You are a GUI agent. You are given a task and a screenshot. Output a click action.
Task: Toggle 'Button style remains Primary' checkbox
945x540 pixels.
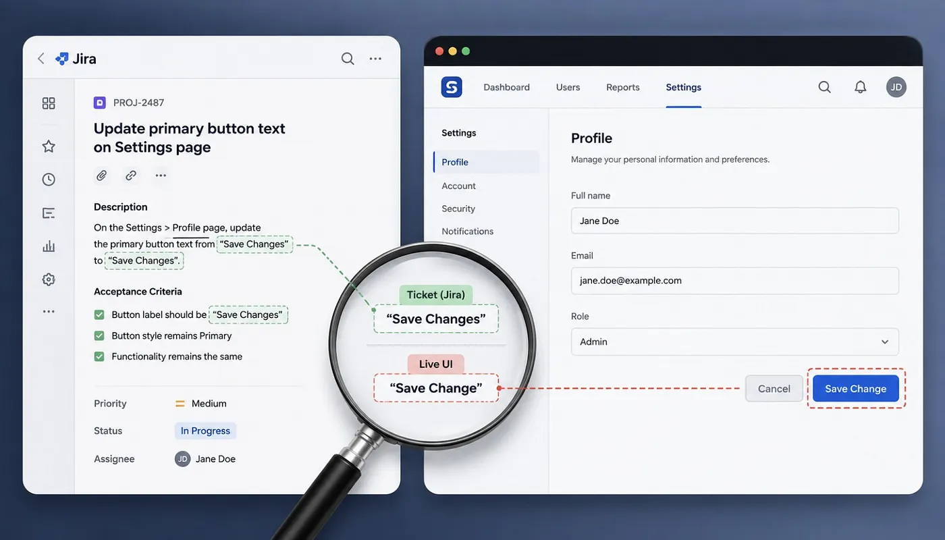pos(99,335)
